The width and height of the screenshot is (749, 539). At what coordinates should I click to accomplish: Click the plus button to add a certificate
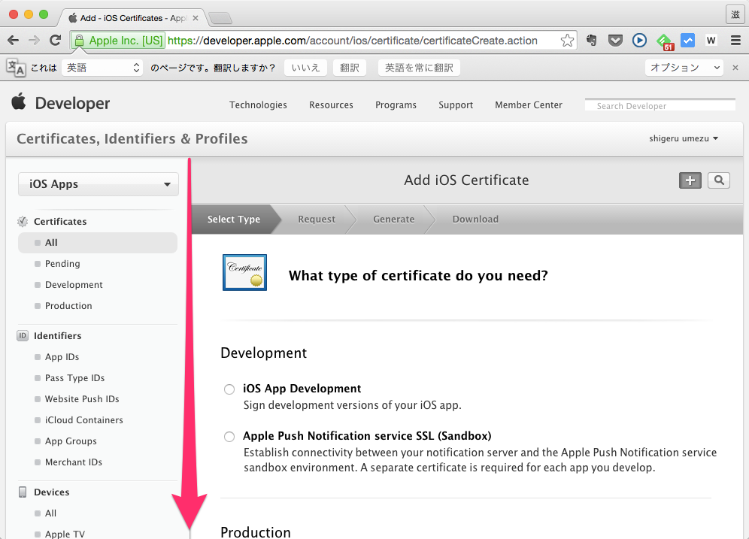pyautogui.click(x=690, y=180)
